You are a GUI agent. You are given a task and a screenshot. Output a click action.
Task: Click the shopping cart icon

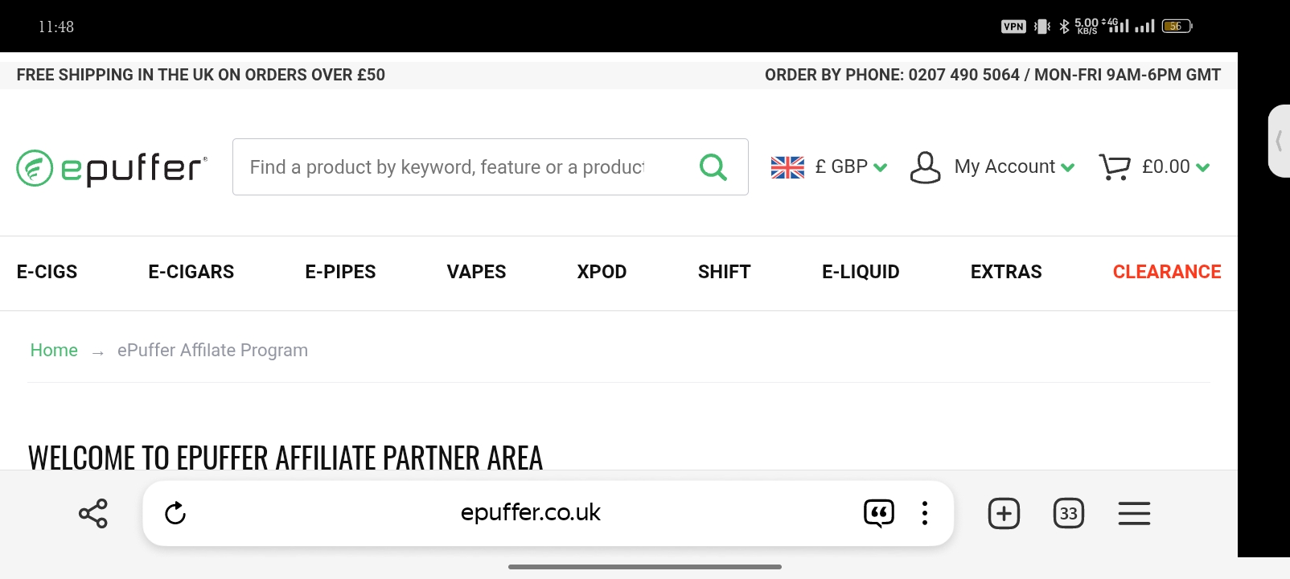[x=1115, y=167]
